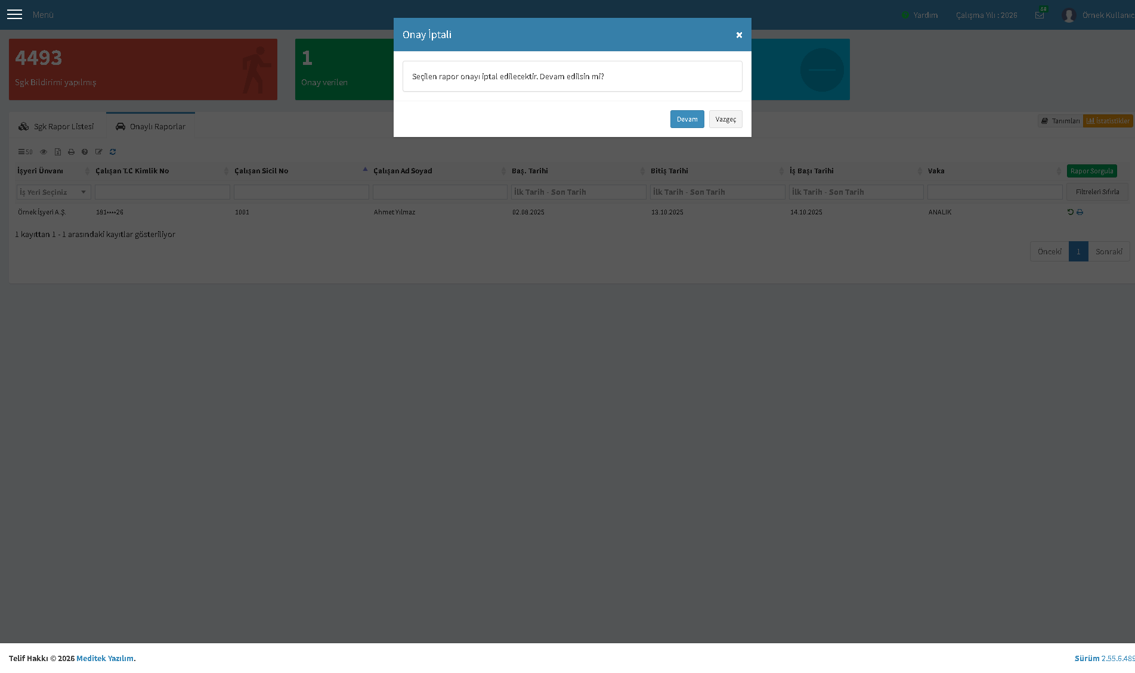Sort by İş Başı Tarihi column
The width and height of the screenshot is (1135, 673).
(x=856, y=171)
